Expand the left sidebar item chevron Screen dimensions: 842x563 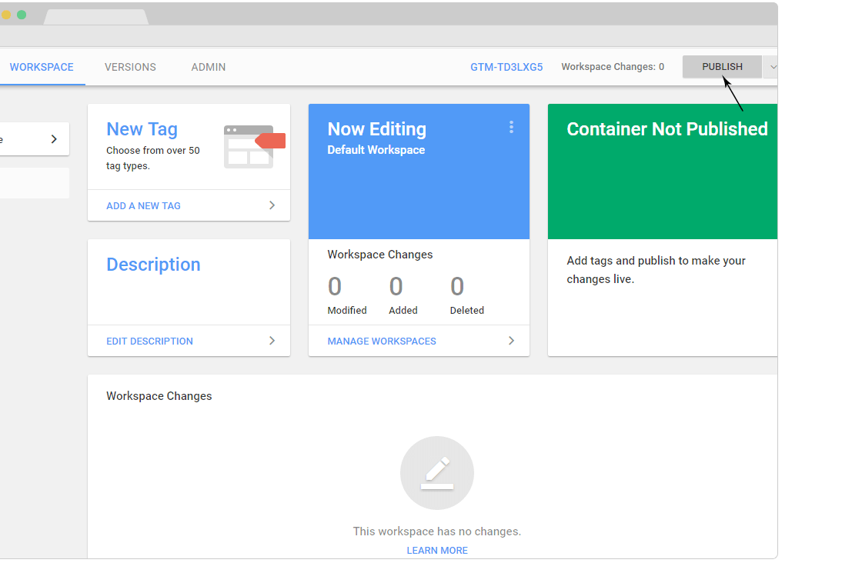tap(54, 139)
